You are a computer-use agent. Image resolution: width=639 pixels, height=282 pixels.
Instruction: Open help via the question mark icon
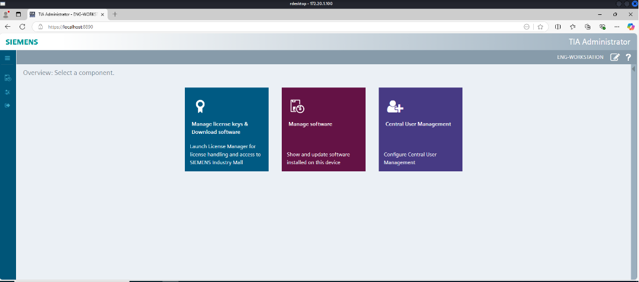tap(628, 57)
